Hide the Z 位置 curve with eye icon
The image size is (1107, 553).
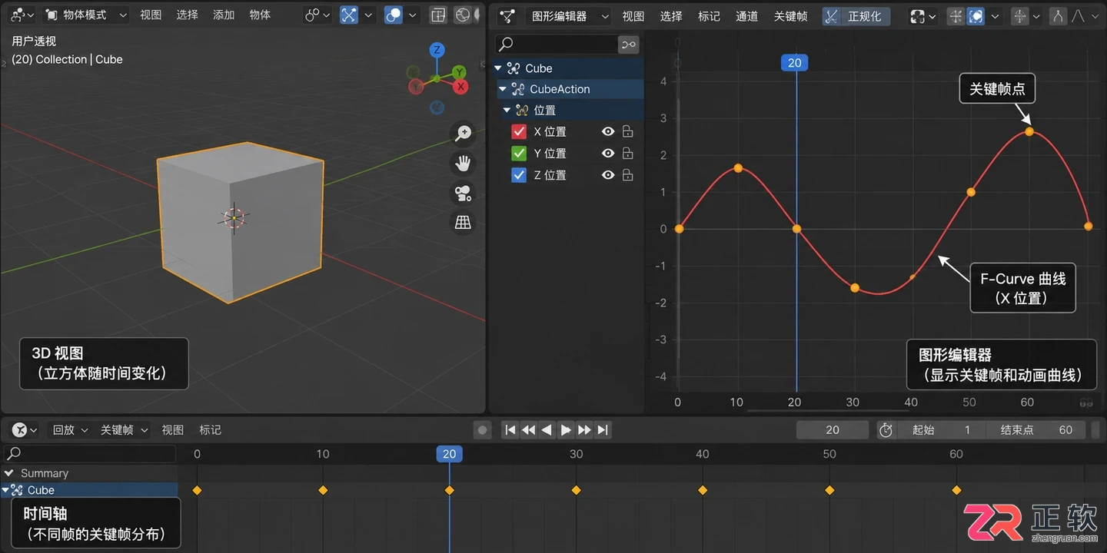(608, 175)
